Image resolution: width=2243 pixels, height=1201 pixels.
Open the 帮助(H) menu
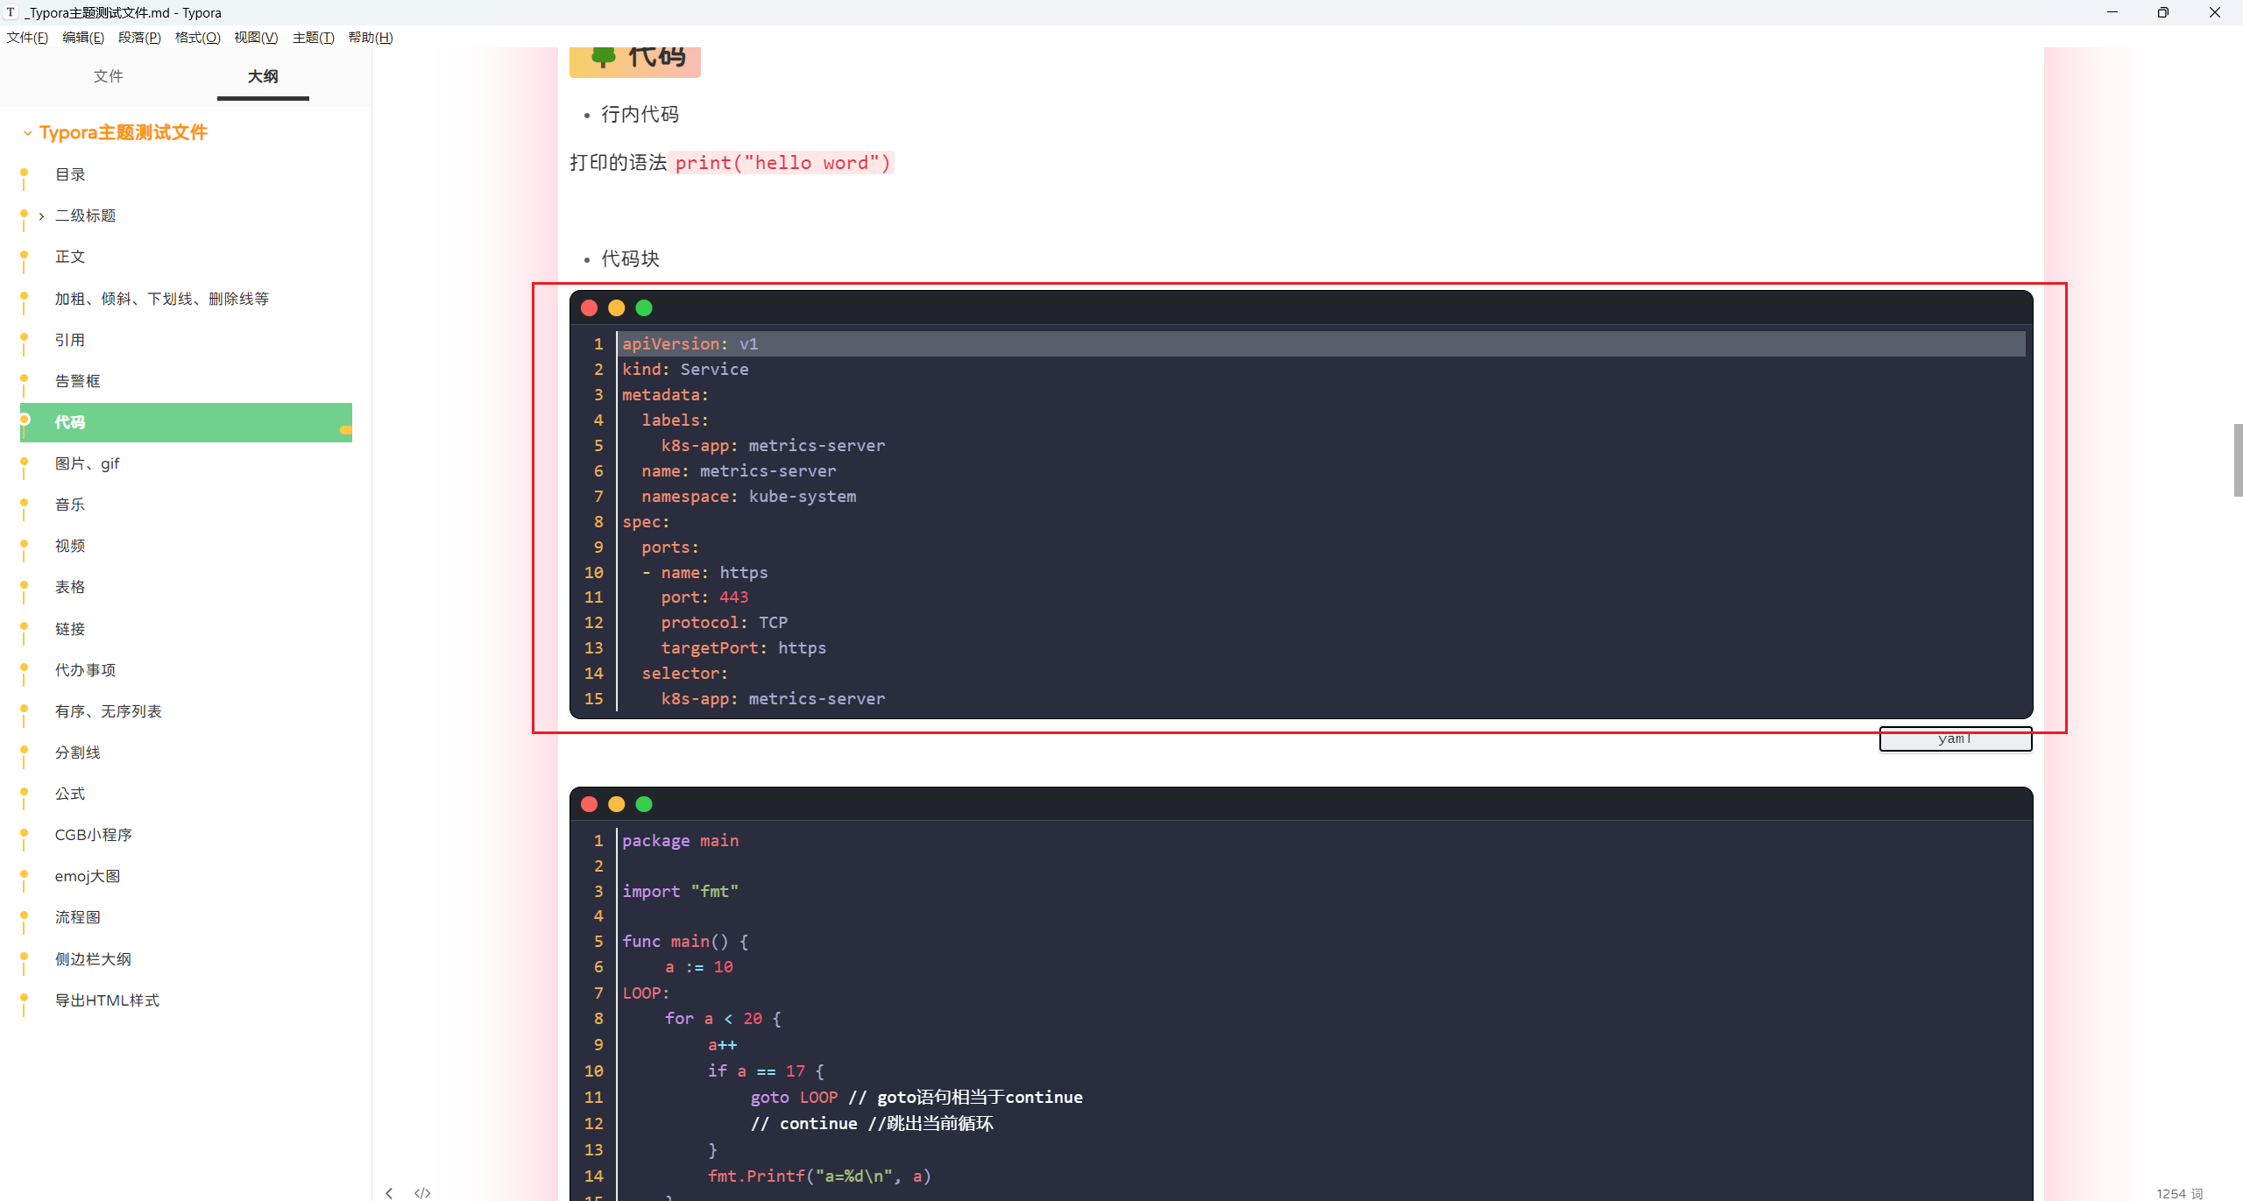(371, 37)
